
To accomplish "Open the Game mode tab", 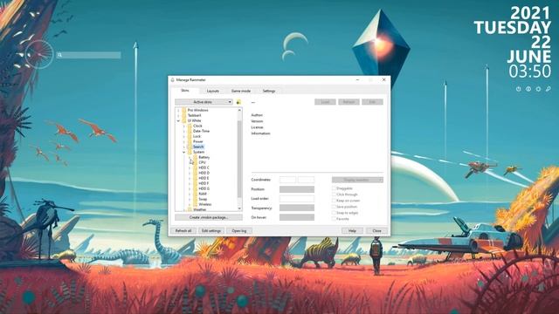I will (x=241, y=91).
